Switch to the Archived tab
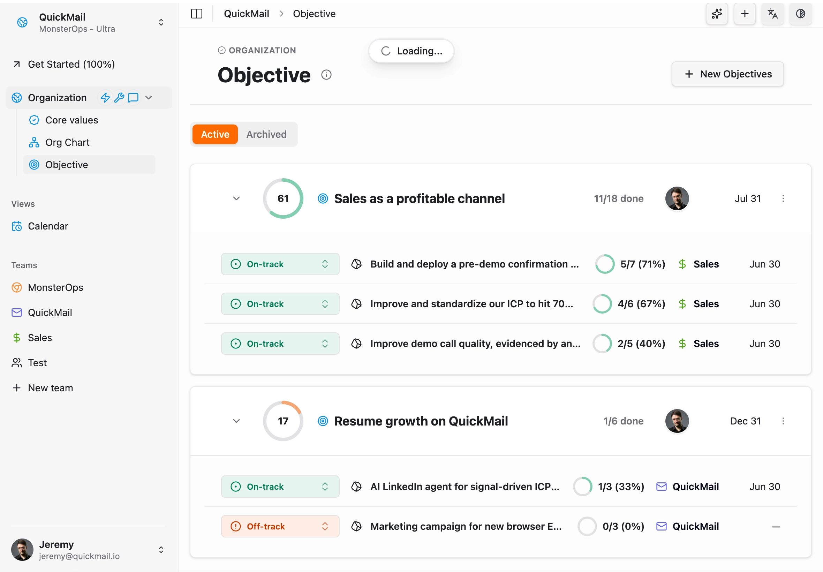Screen dimensions: 823x572 coord(266,134)
